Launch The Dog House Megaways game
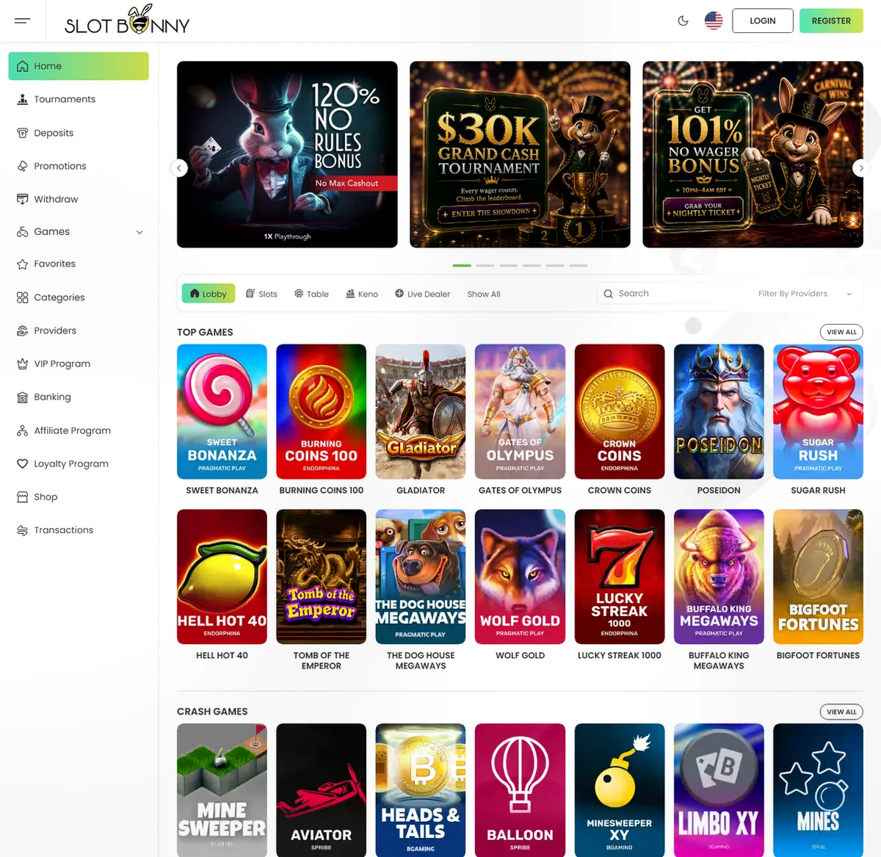 [421, 576]
